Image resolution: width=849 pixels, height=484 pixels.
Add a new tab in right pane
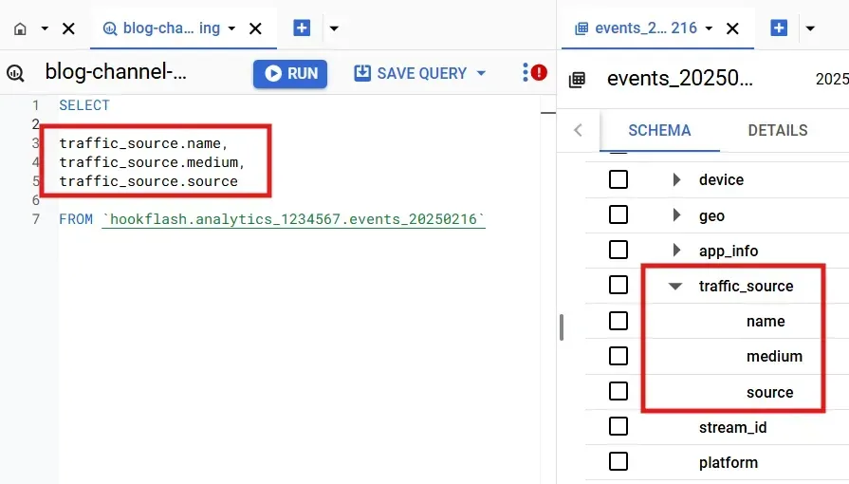pyautogui.click(x=779, y=28)
